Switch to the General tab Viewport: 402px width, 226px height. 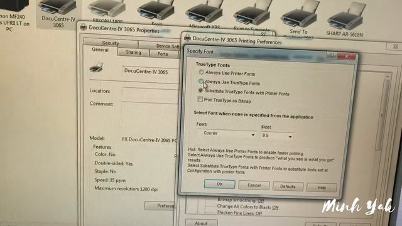pyautogui.click(x=100, y=50)
